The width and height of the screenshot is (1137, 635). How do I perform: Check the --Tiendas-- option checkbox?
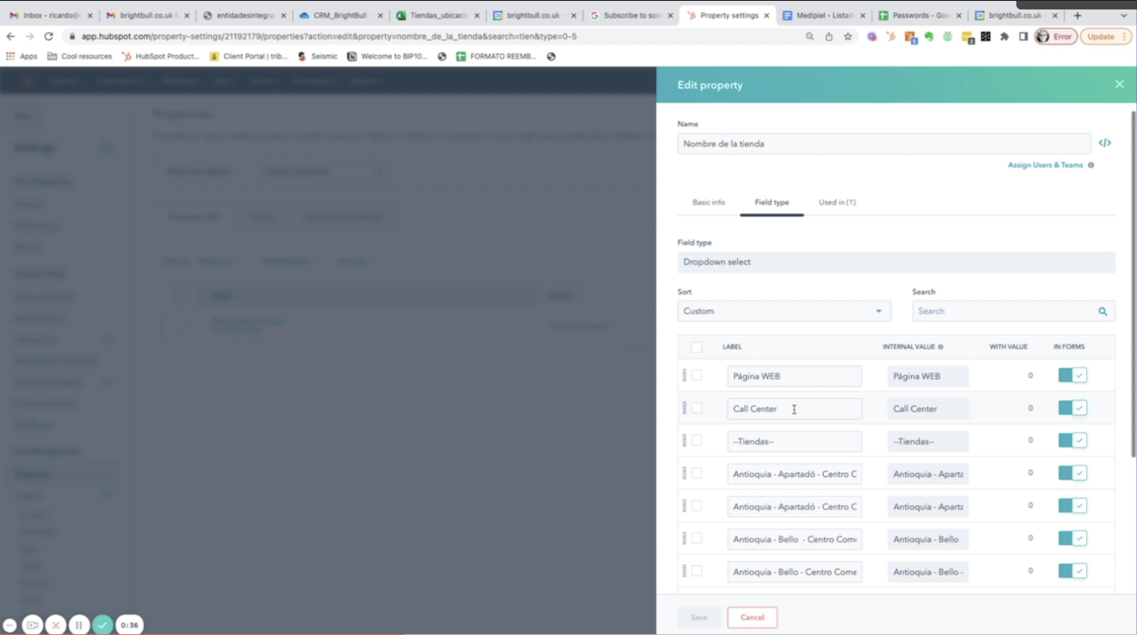(x=697, y=440)
